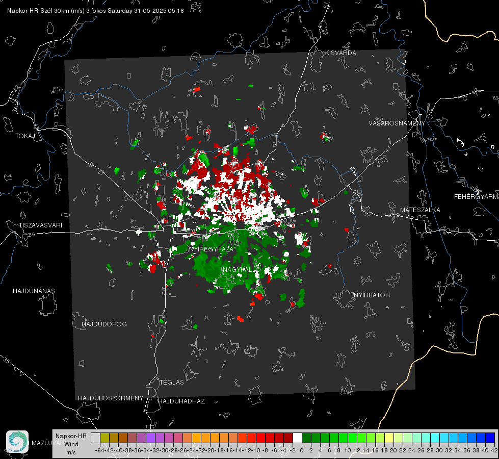Click the FEHERGYARMAT label at the right edge
The height and width of the screenshot is (459, 499).
click(477, 197)
